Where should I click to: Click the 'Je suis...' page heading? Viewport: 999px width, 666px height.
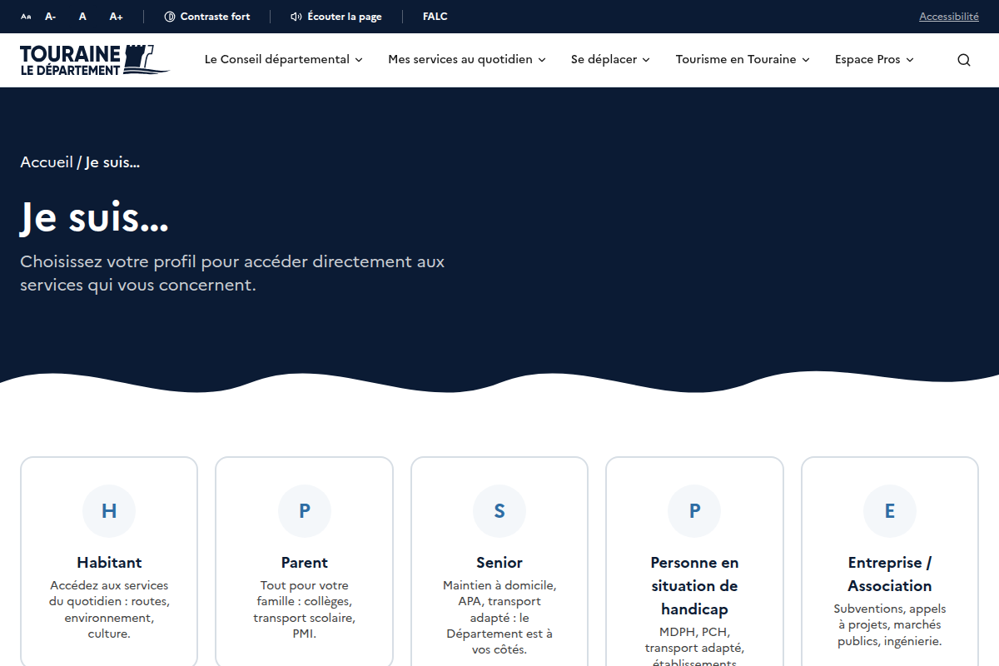click(x=95, y=218)
